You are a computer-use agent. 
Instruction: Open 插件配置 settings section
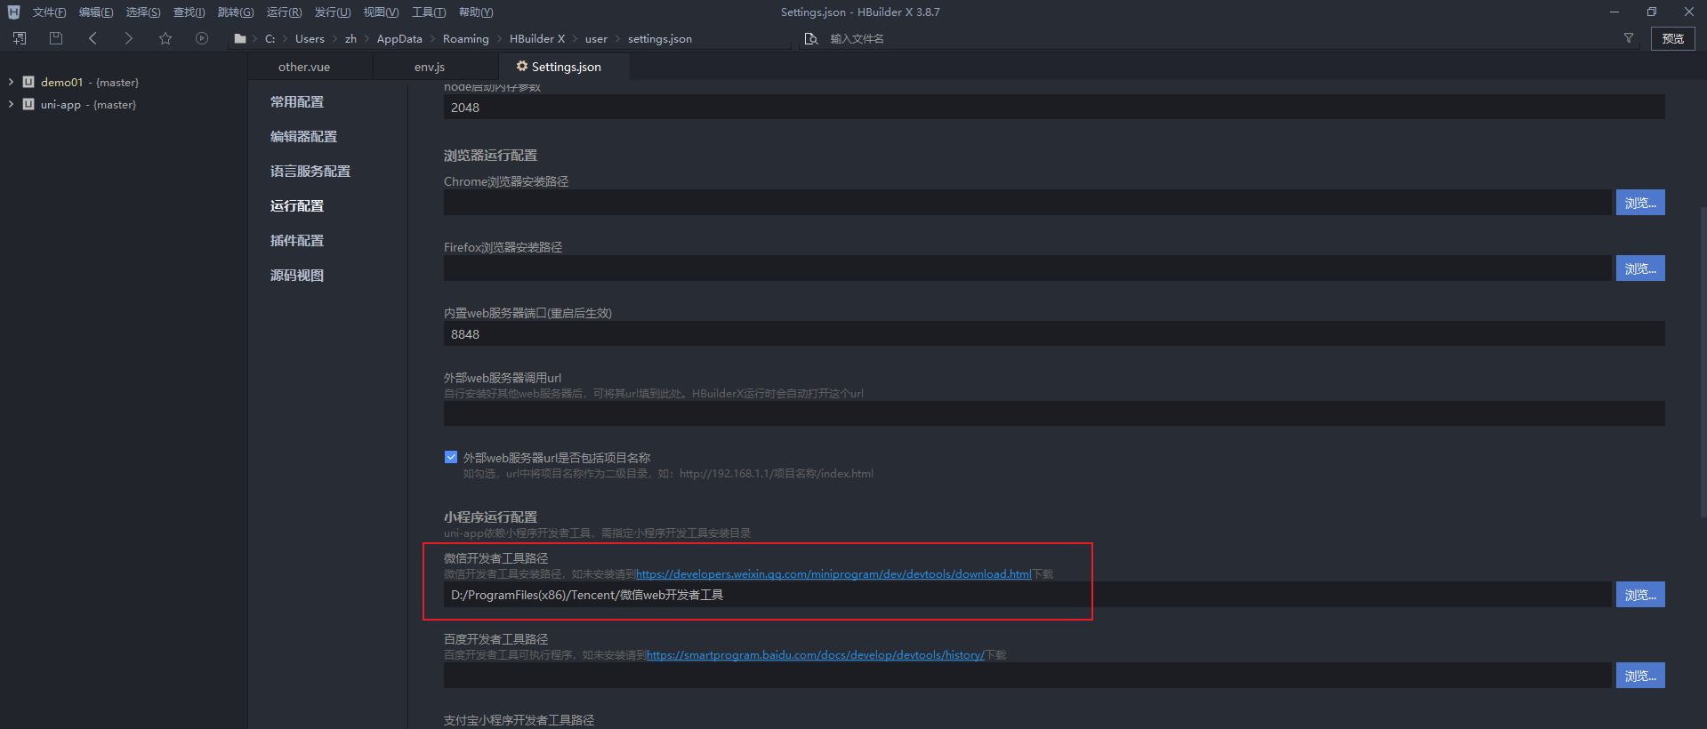click(x=297, y=241)
